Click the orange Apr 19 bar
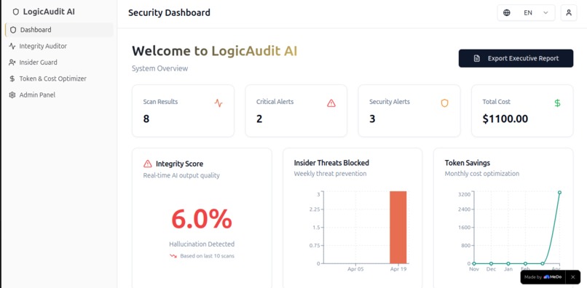The image size is (587, 288). [398, 228]
